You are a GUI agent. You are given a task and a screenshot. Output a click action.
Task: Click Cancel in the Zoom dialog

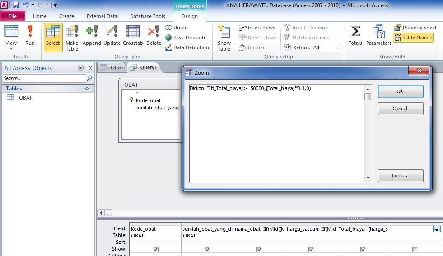pos(401,109)
